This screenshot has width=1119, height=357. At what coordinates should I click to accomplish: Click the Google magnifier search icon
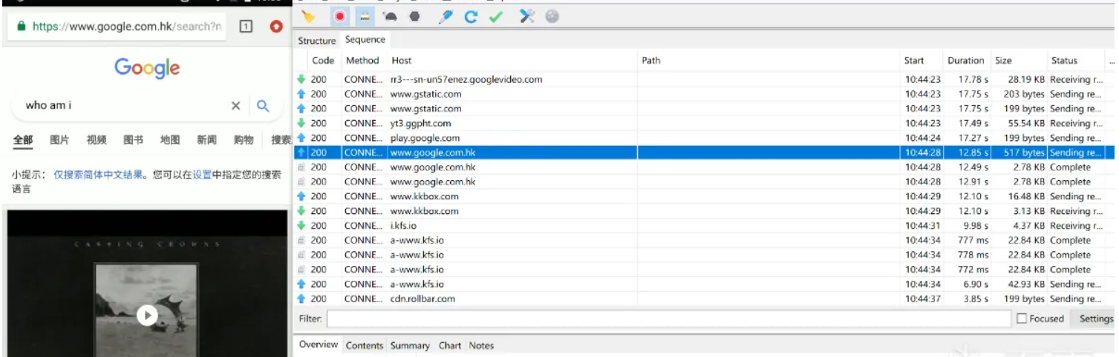point(262,106)
